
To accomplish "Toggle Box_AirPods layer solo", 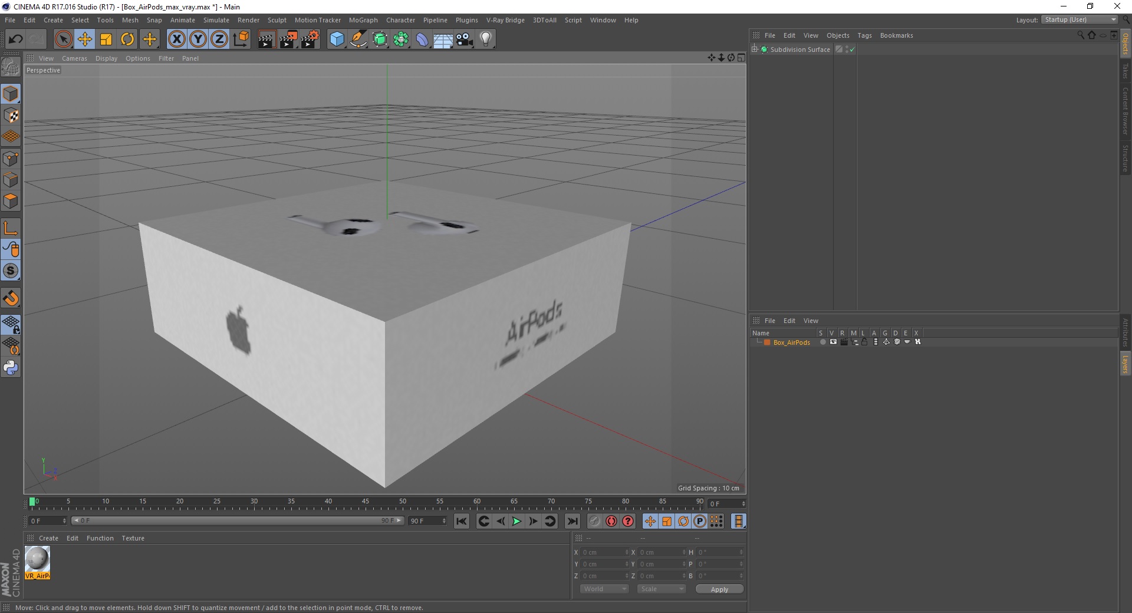I will coord(822,342).
